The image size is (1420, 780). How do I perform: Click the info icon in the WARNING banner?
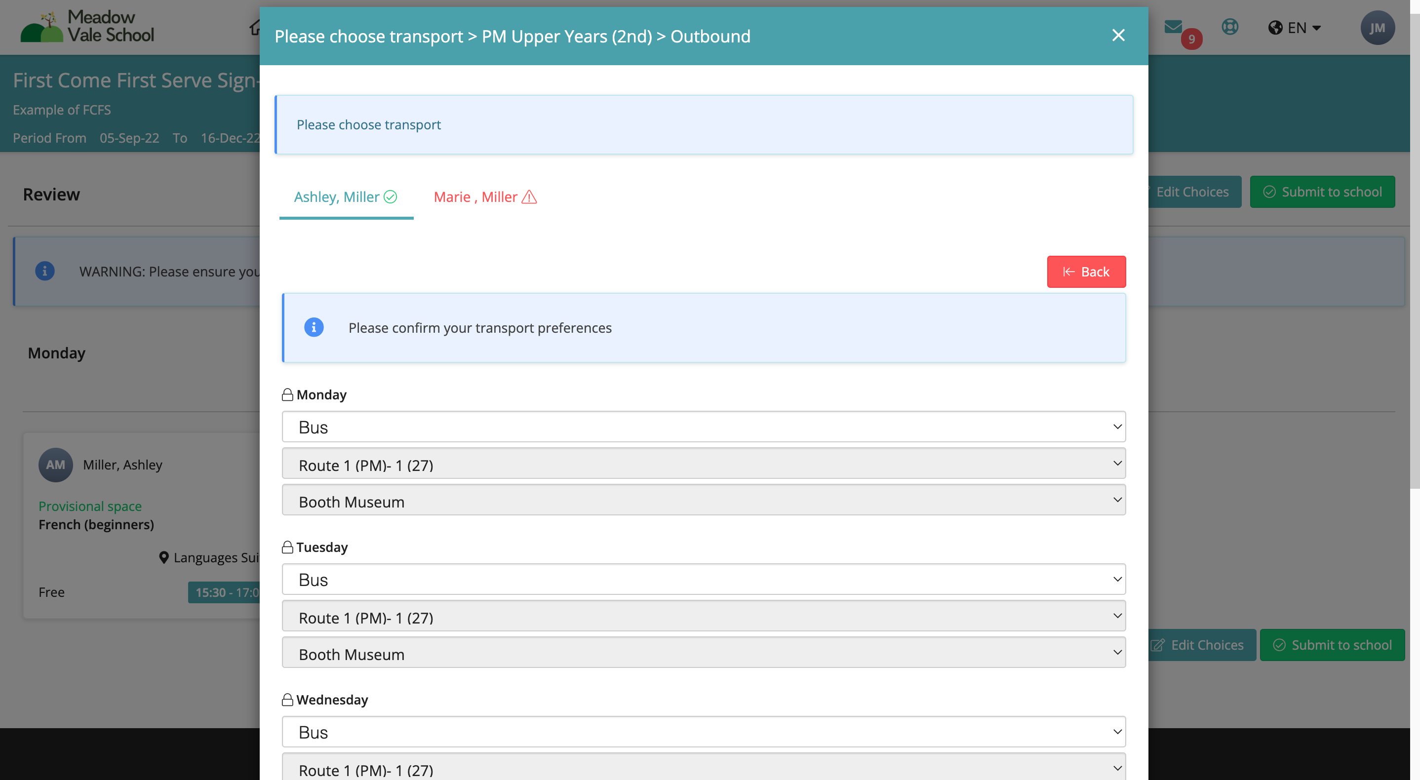click(44, 271)
